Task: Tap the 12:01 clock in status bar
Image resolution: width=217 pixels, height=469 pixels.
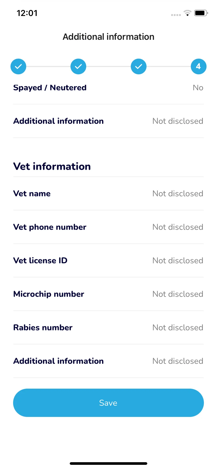Action: pos(27,13)
